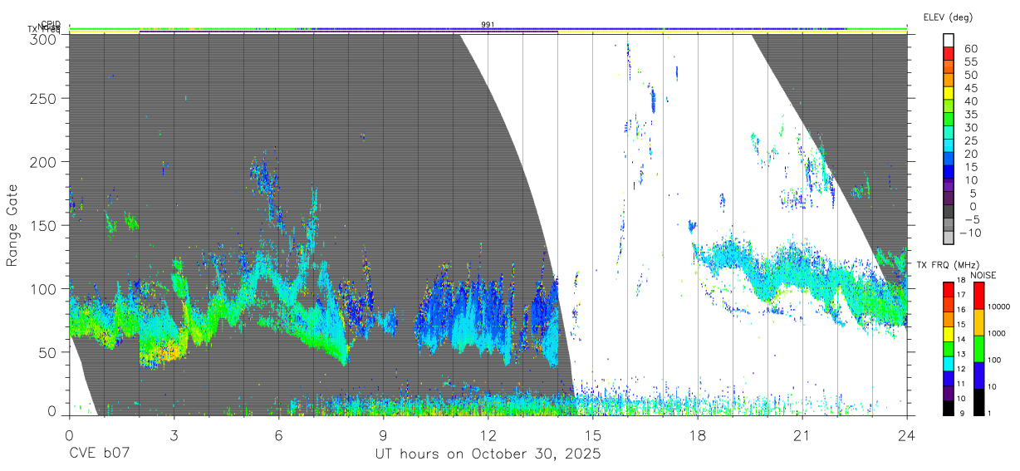1020x471 pixels.
Task: Click the white above-60 elevation swatch
Action: point(949,42)
